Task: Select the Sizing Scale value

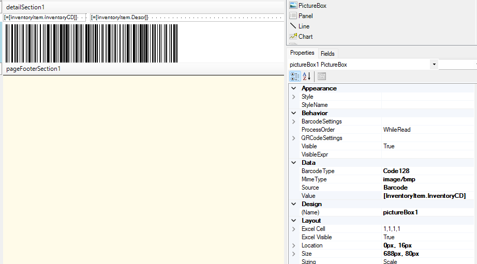Action: pyautogui.click(x=427, y=261)
